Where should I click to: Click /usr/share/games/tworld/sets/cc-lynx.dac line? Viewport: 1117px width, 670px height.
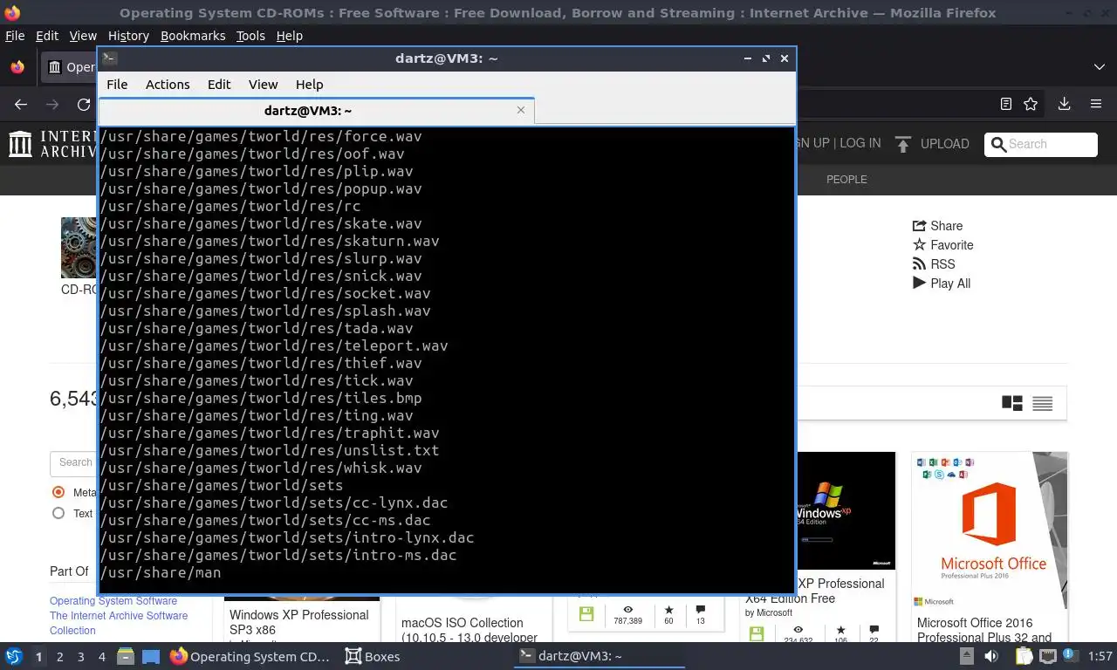(274, 502)
